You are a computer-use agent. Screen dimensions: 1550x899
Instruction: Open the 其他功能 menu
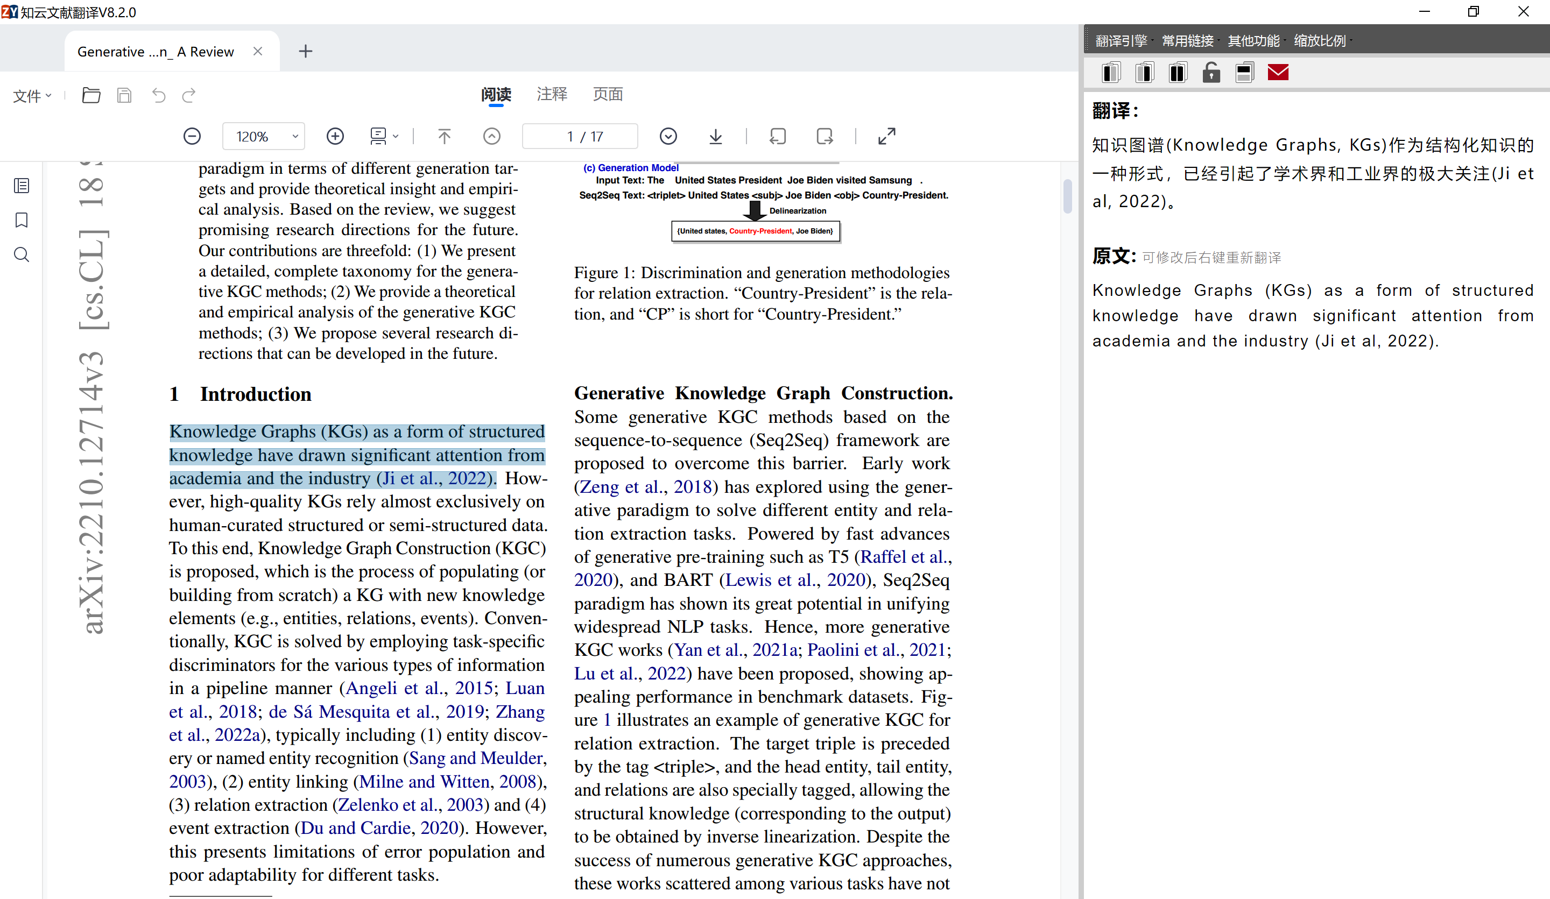tap(1253, 40)
